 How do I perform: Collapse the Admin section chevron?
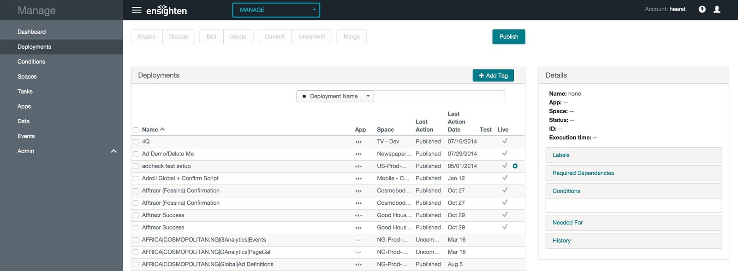(113, 151)
